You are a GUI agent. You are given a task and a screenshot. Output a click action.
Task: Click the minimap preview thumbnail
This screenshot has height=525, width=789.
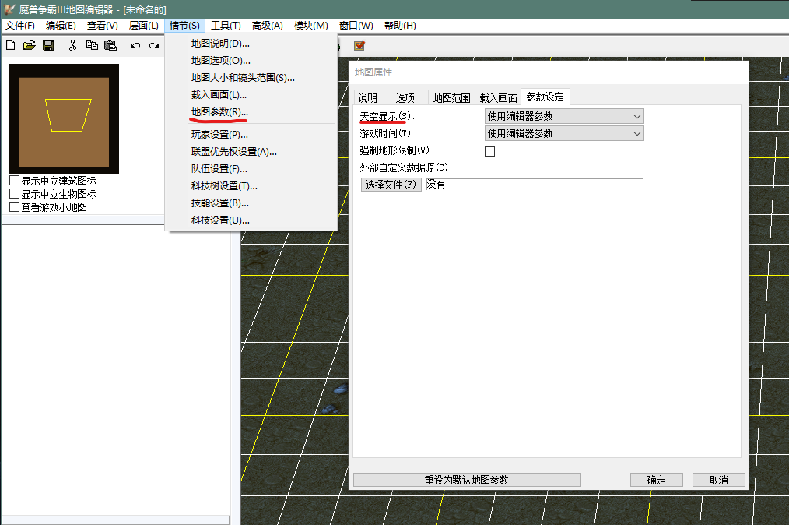click(x=65, y=119)
